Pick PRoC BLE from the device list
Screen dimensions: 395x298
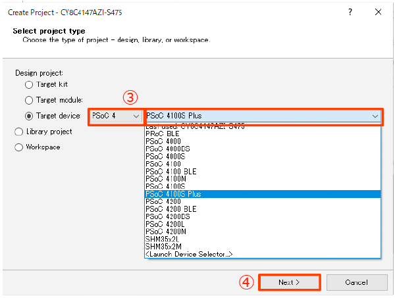pyautogui.click(x=263, y=134)
